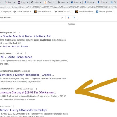Click the address bar URL

click(x=58, y=7)
